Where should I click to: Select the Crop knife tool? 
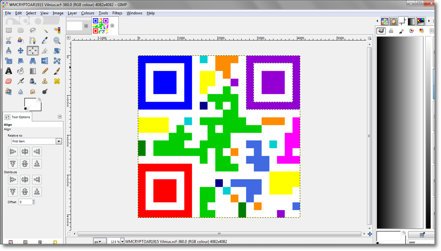[x=45, y=51]
